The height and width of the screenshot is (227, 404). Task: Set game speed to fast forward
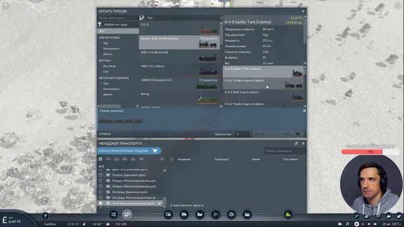pyautogui.click(x=369, y=224)
